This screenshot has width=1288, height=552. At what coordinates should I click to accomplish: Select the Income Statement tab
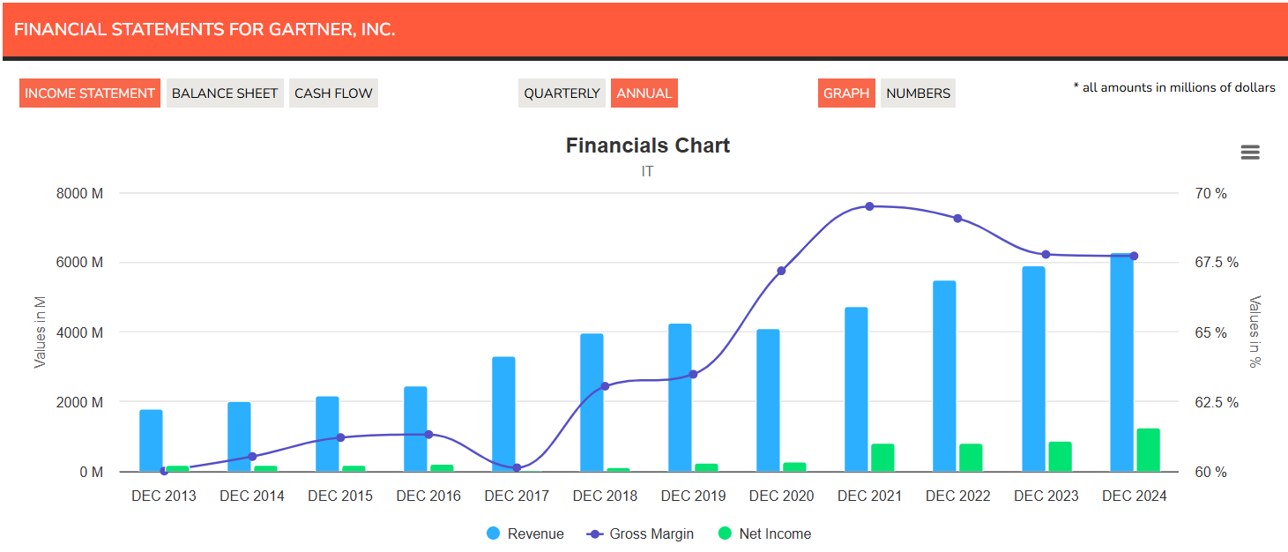pos(90,93)
